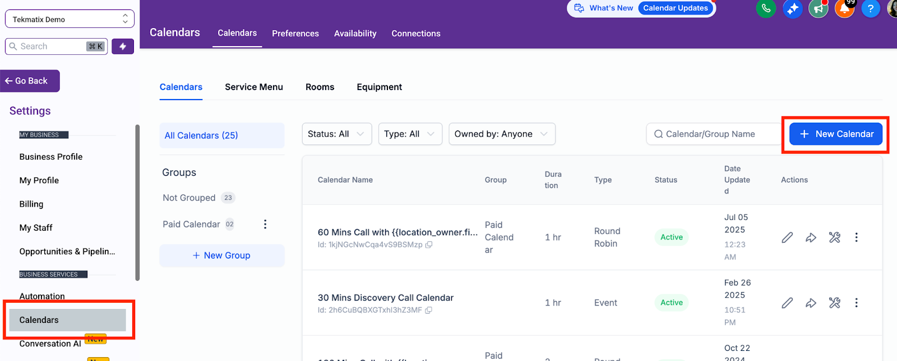Open Calendars in settings sidebar

tap(68, 320)
